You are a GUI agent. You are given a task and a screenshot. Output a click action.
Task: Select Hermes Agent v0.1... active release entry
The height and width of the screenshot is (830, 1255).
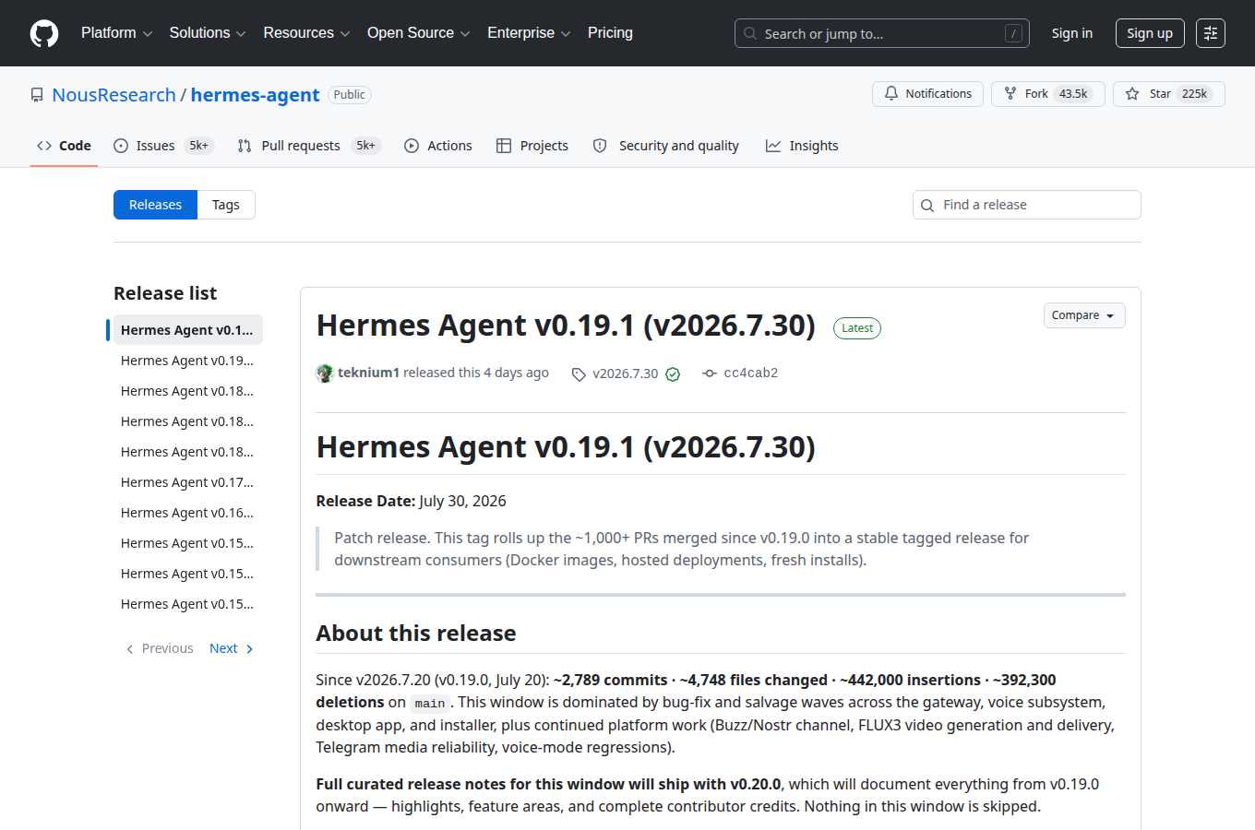click(x=187, y=330)
